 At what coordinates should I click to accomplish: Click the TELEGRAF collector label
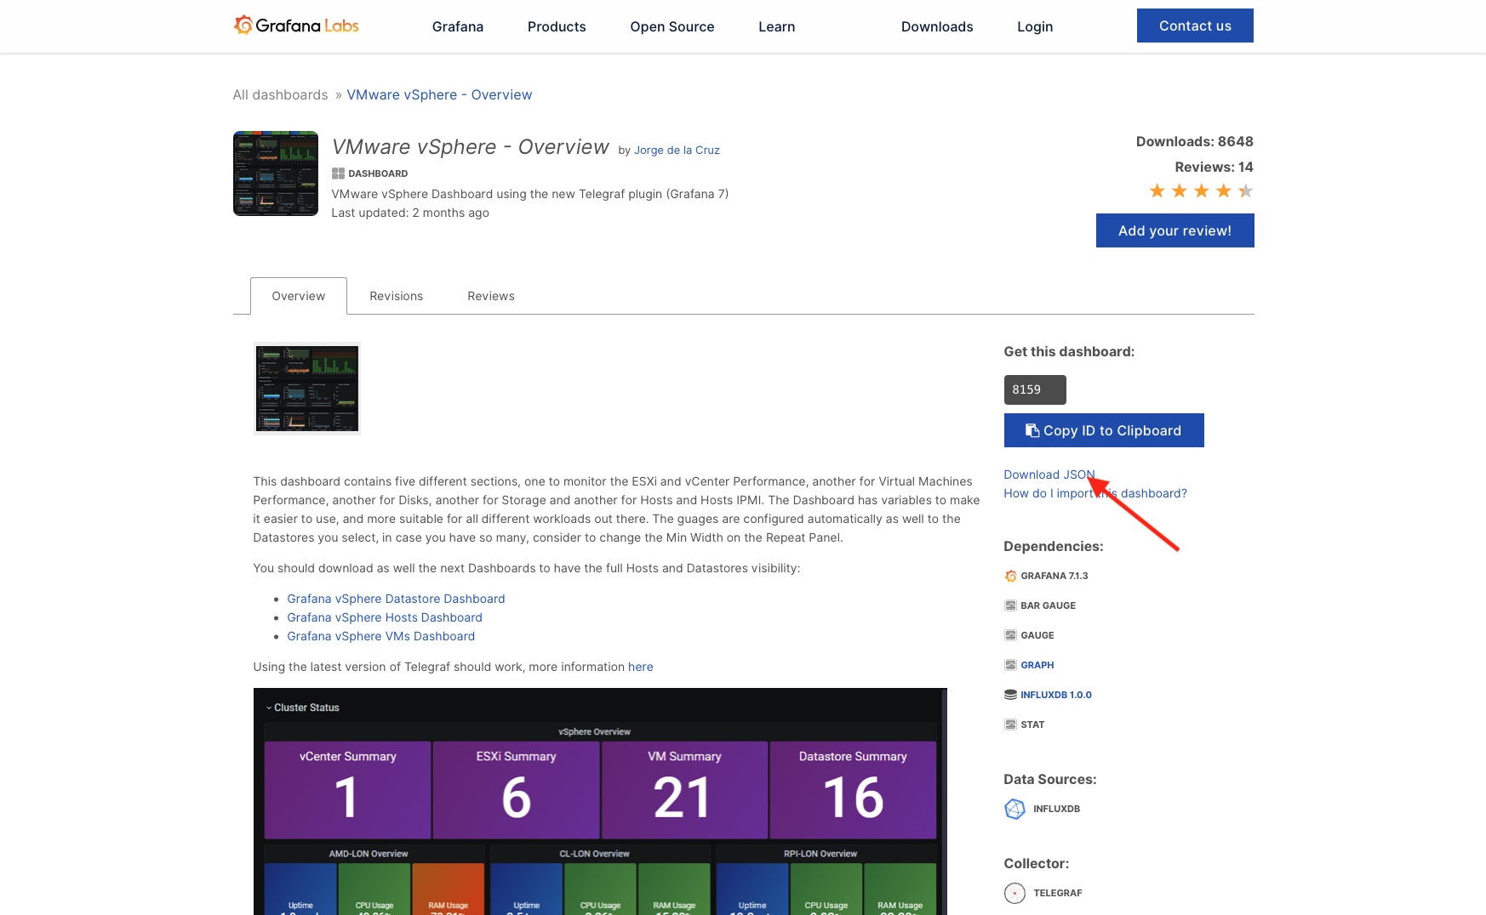click(x=1058, y=893)
